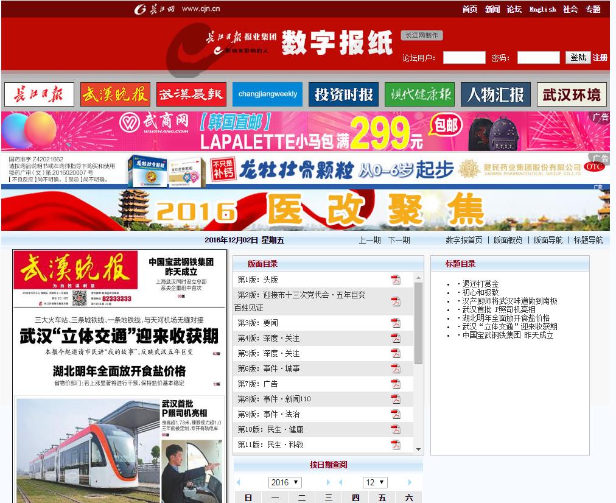616x503 pixels.
Task: Download PDF of 第10版 民生·健康
Action: pyautogui.click(x=396, y=429)
